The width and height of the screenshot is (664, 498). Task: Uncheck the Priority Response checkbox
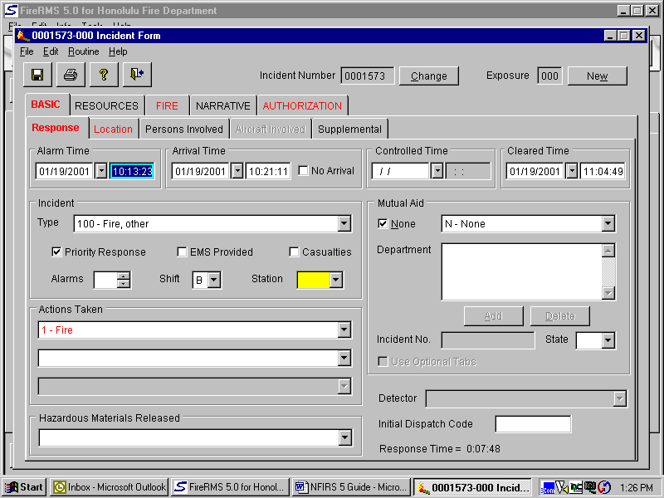point(57,252)
